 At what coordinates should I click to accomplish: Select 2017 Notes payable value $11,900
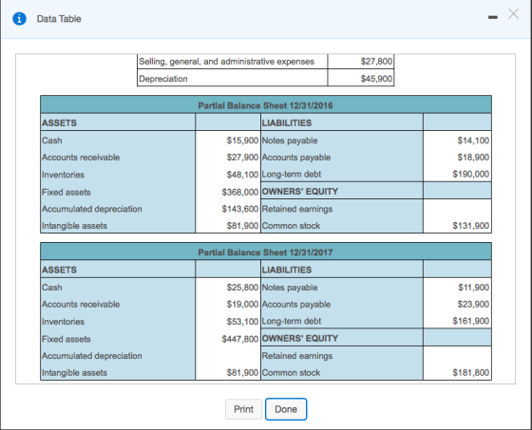click(x=473, y=288)
